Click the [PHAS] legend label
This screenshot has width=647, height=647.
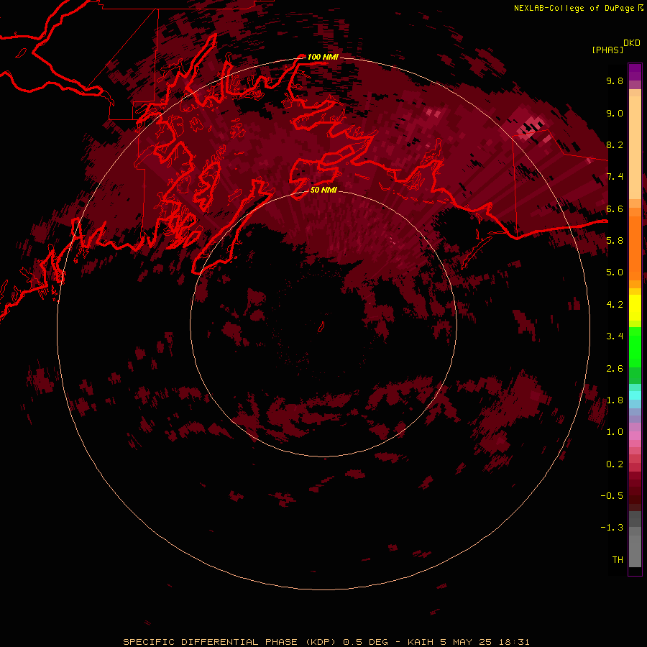pyautogui.click(x=607, y=50)
